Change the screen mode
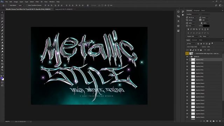Image resolution: width=224 pixels, height=126 pixels. click(2, 85)
